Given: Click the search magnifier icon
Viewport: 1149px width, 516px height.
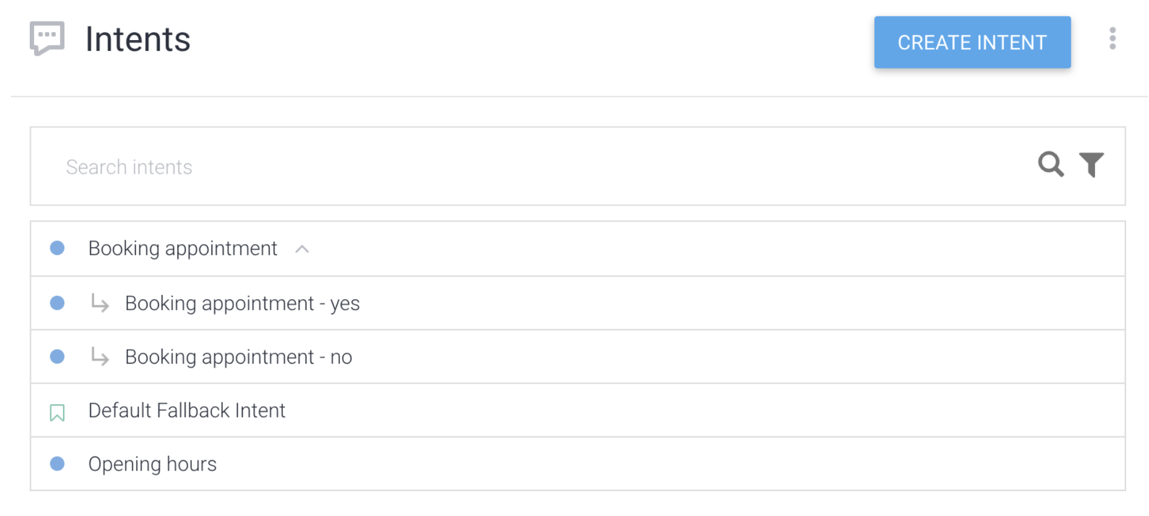Looking at the screenshot, I should coord(1051,165).
